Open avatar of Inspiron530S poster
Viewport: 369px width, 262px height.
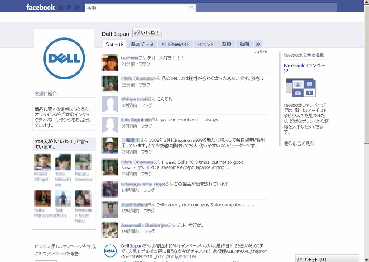110,145
